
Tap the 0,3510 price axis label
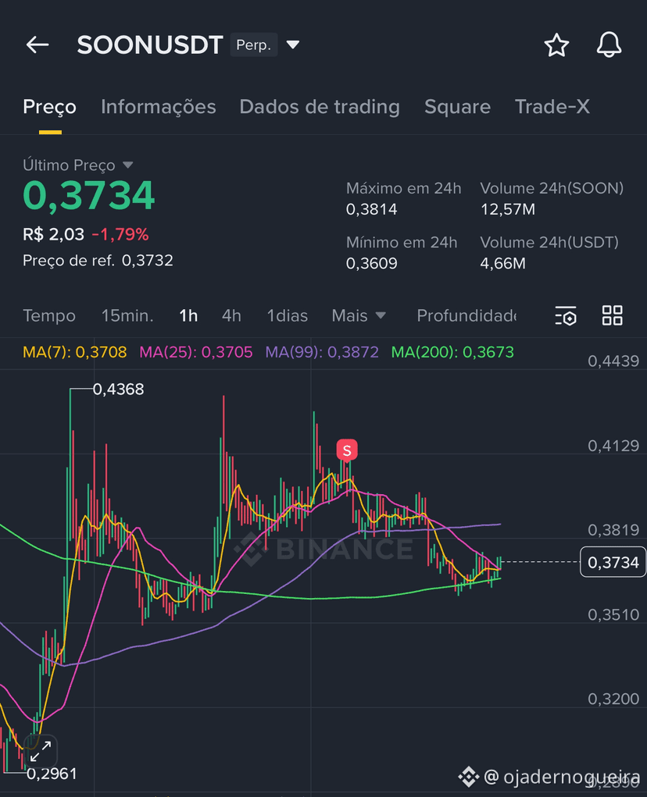click(x=613, y=615)
